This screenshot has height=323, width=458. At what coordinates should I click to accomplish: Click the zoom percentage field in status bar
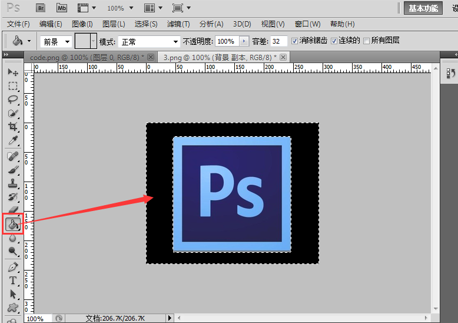pyautogui.click(x=38, y=318)
